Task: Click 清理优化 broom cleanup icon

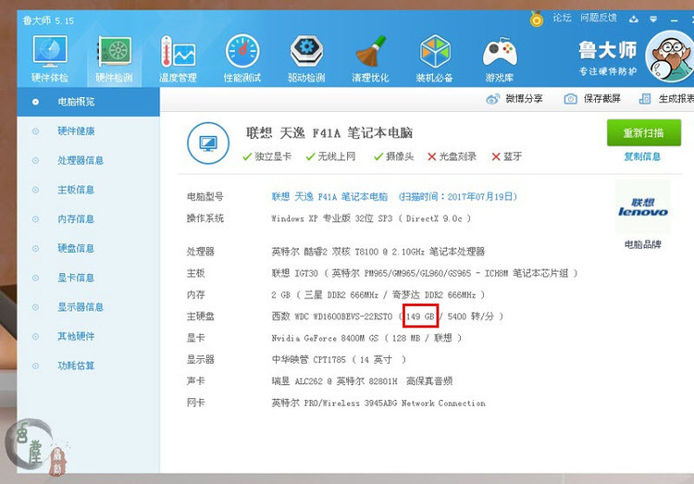Action: [x=370, y=59]
